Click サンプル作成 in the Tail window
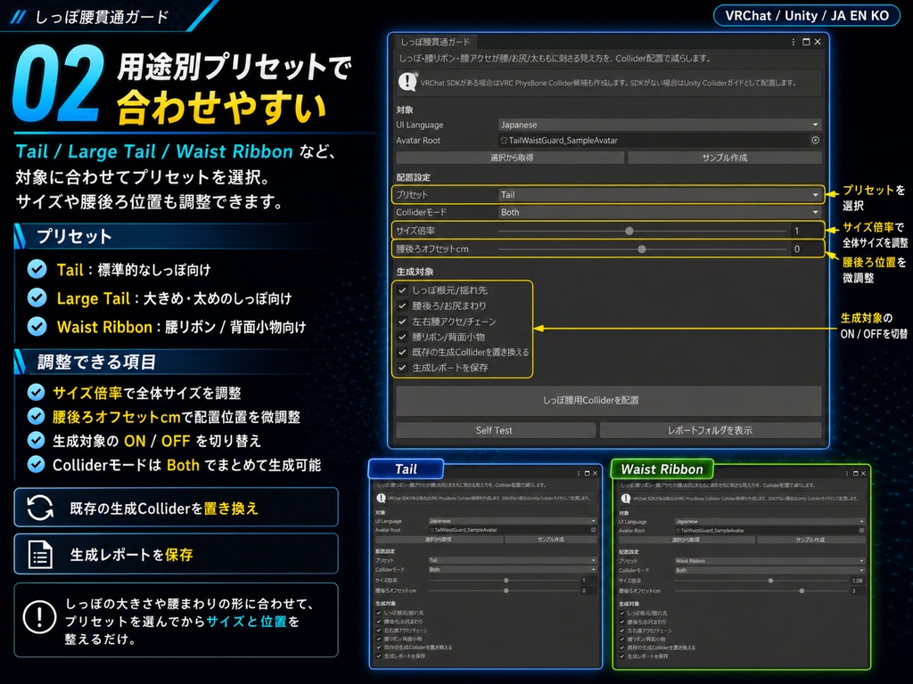 coord(551,540)
